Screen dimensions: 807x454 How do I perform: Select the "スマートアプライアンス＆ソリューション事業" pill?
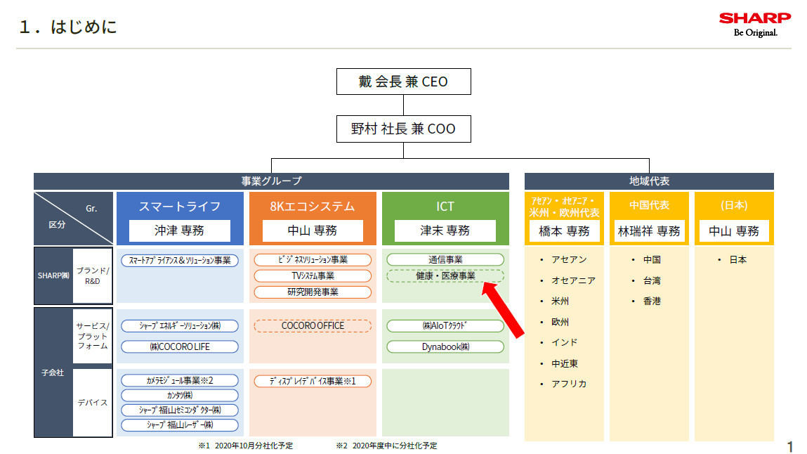pos(180,261)
